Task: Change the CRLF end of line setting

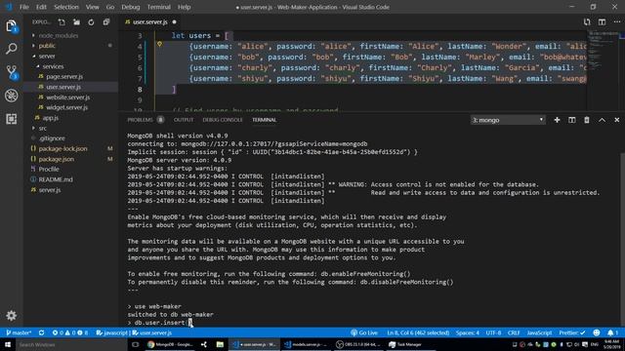Action: click(514, 332)
